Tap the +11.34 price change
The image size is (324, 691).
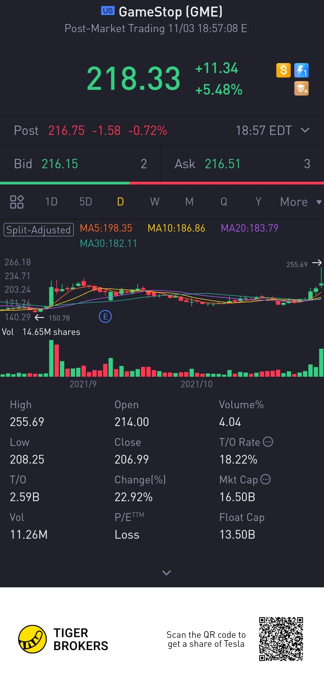click(x=216, y=68)
